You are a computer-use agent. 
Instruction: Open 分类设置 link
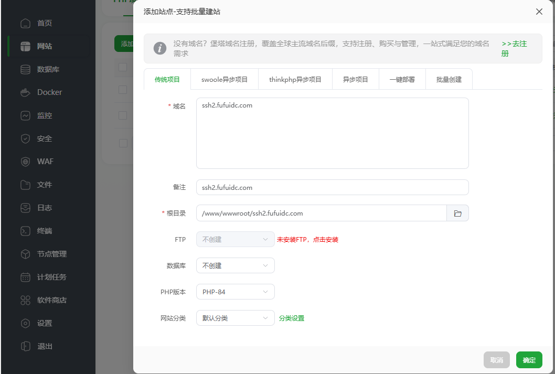pyautogui.click(x=292, y=318)
